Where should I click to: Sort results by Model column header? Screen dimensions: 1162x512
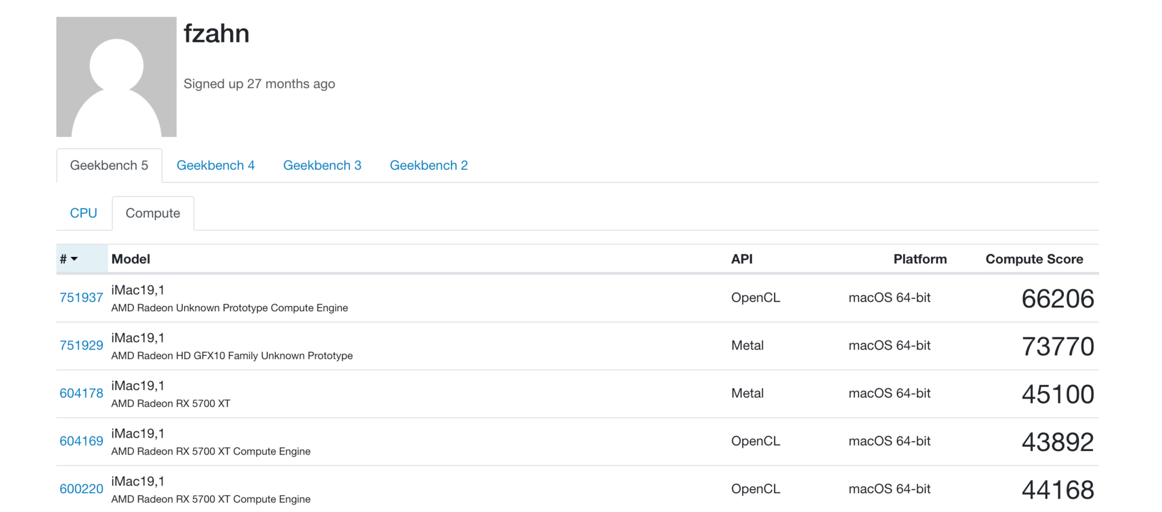pyautogui.click(x=131, y=259)
